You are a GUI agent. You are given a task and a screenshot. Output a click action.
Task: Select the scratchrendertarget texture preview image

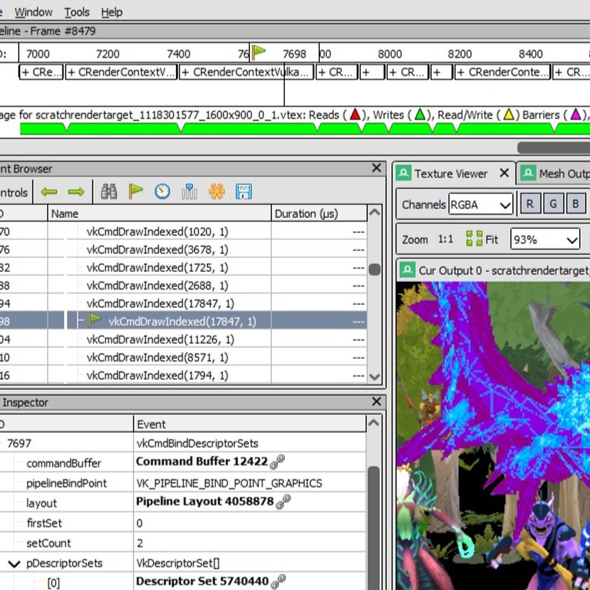493,436
